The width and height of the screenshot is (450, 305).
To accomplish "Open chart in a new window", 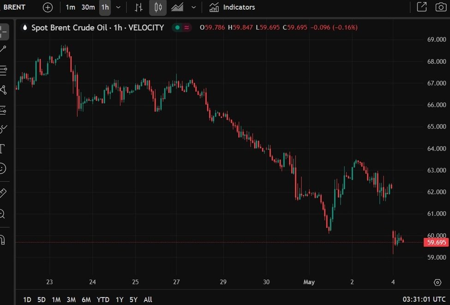I will (422, 7).
